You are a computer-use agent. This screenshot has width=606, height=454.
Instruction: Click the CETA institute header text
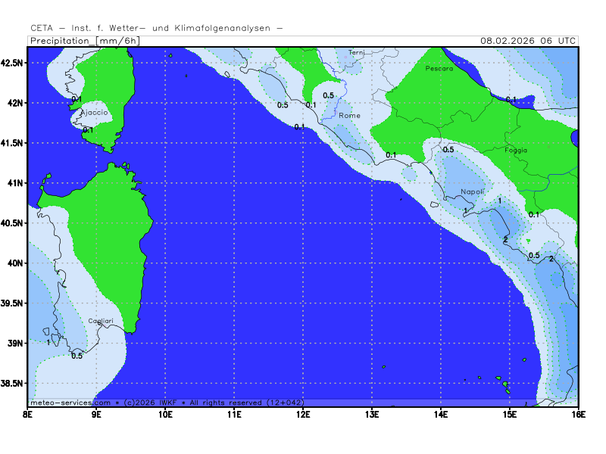[157, 28]
